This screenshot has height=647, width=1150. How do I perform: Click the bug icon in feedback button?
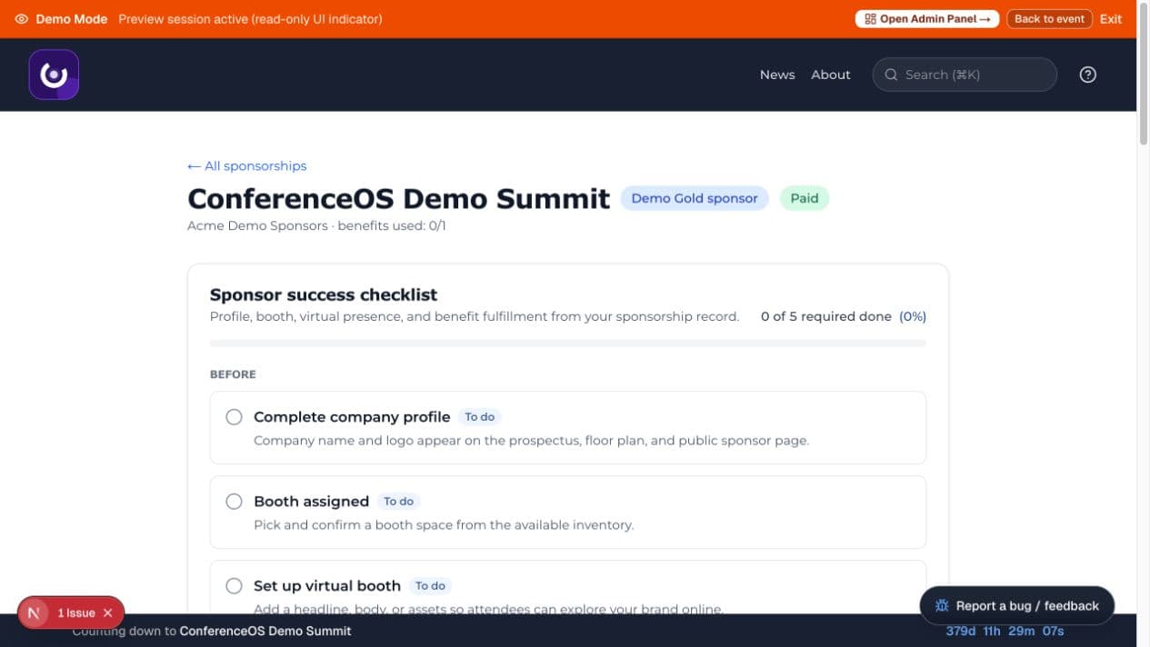[942, 605]
